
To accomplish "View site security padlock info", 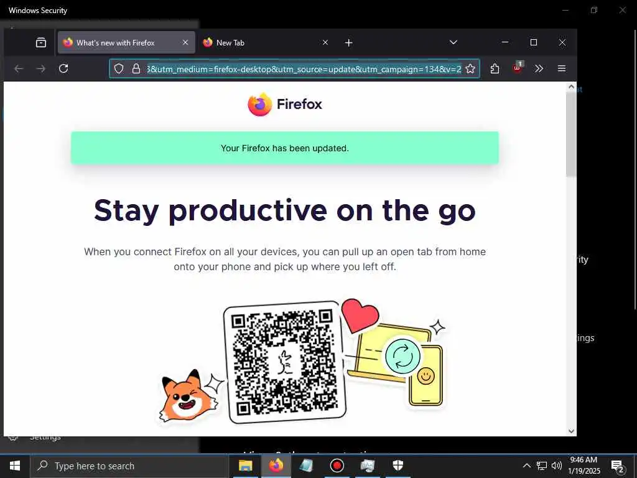I will point(136,68).
